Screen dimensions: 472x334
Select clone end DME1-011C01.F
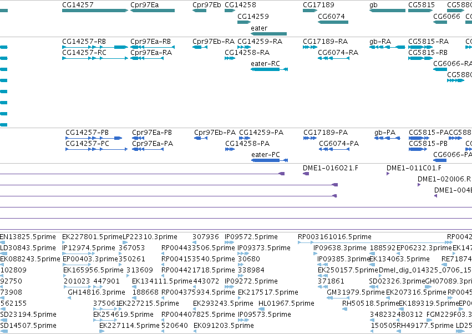pos(388,174)
